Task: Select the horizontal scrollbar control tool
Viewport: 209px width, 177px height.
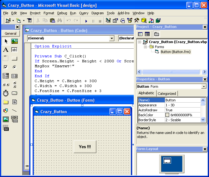Action: 6,85
